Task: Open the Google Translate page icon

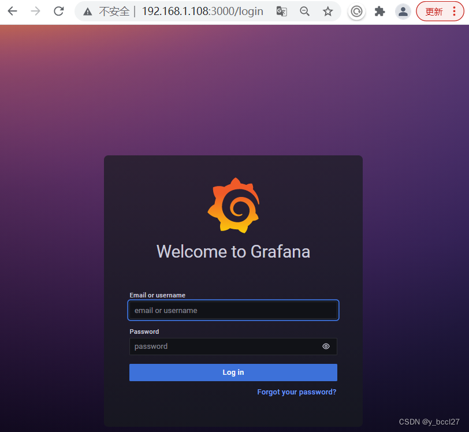Action: (281, 12)
